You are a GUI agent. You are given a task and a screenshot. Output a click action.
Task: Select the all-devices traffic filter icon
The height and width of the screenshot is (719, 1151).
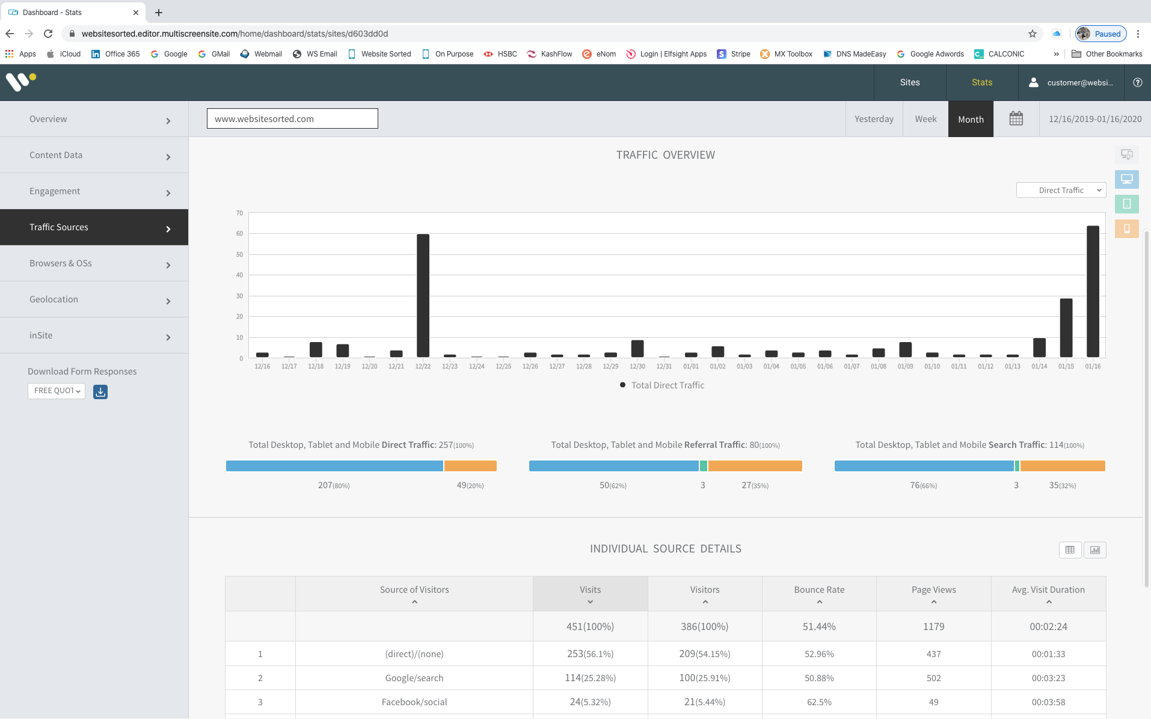coord(1126,155)
